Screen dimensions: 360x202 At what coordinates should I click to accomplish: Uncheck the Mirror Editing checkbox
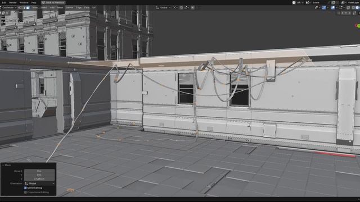coord(25,188)
